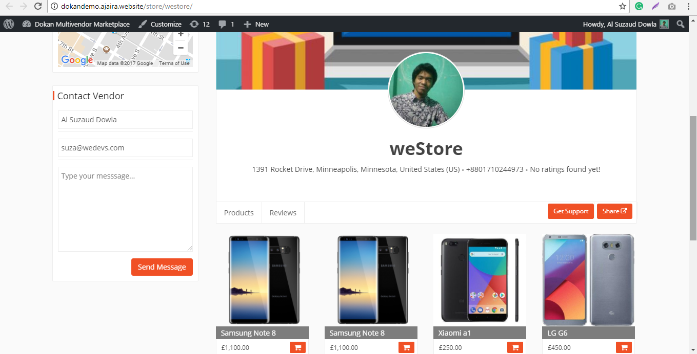
Task: Switch to the Products tab
Action: pyautogui.click(x=239, y=213)
